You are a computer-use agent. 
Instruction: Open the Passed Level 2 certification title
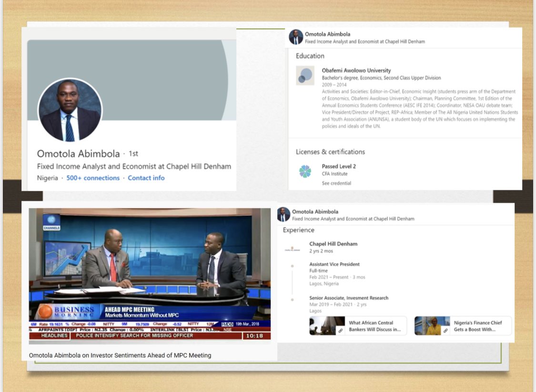click(x=339, y=166)
